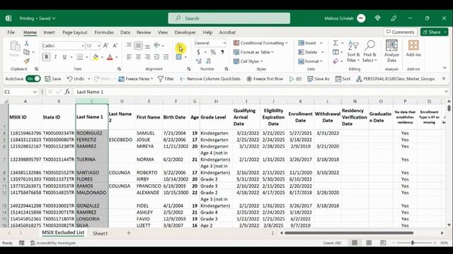Click the Orientation text angle icon
Viewport: 453px width, 254px height.
tap(157, 45)
